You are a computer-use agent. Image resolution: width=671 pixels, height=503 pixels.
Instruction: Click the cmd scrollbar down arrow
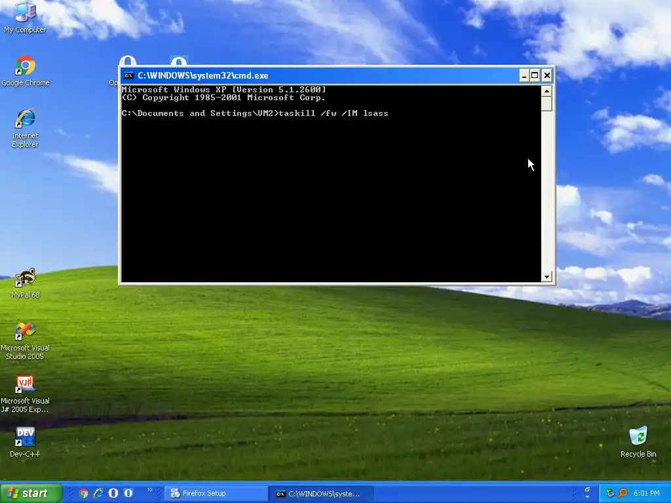point(546,277)
